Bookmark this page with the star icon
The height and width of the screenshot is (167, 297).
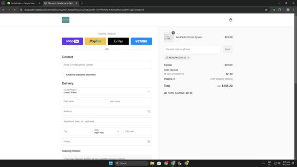pyautogui.click(x=266, y=10)
